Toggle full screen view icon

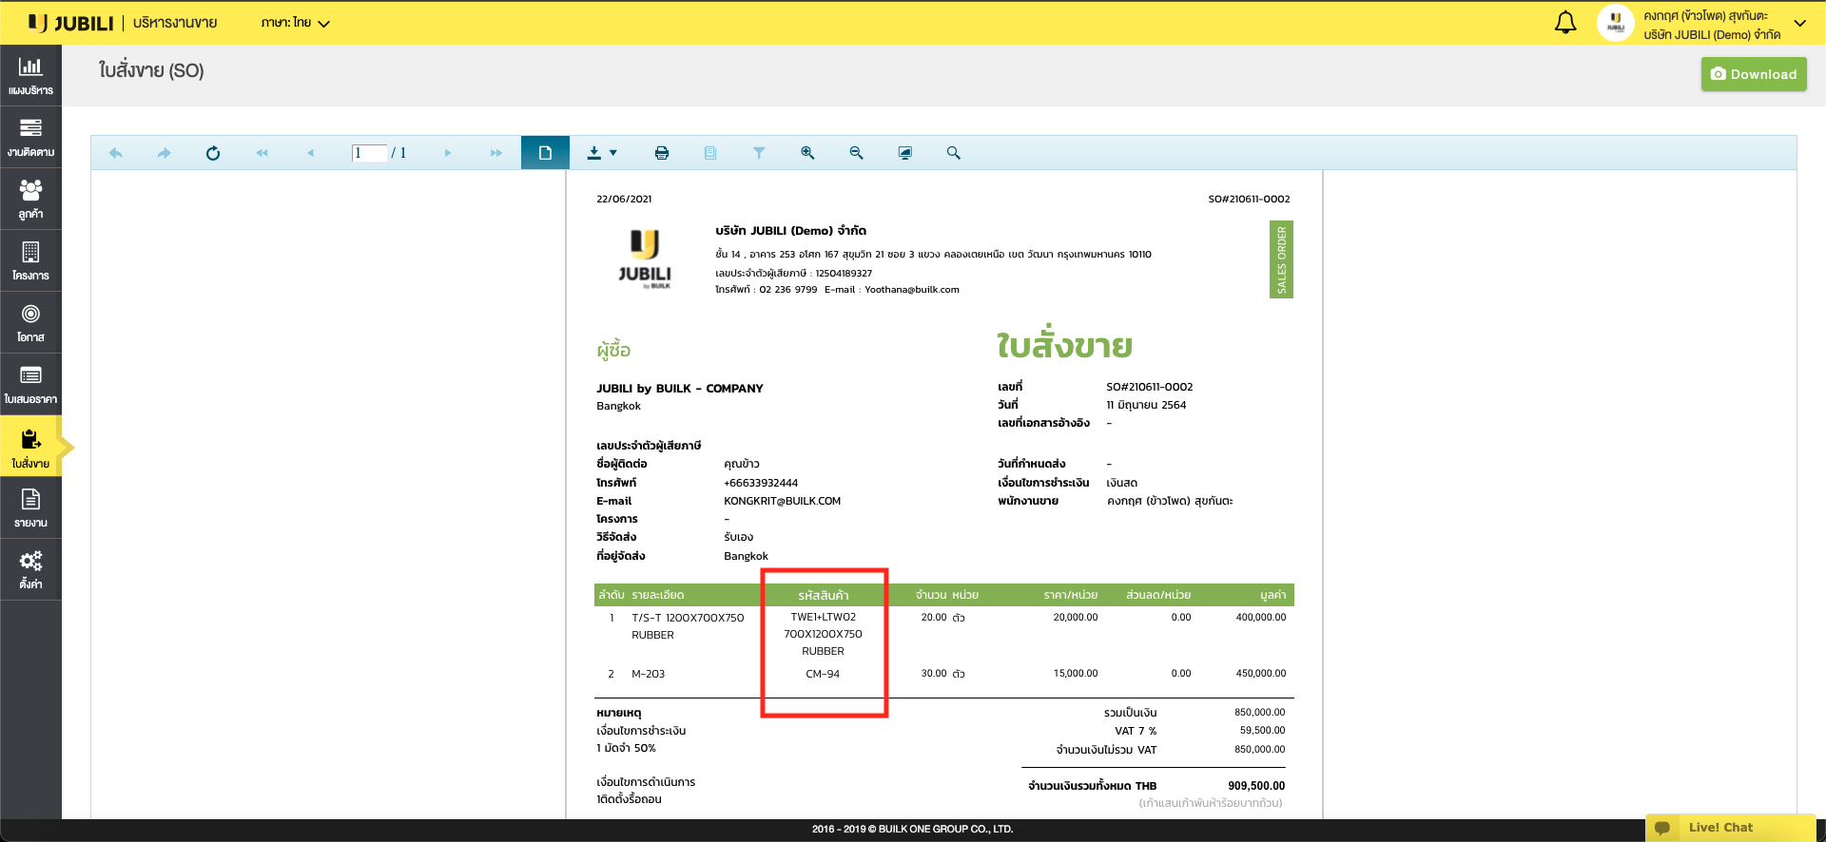(x=904, y=153)
